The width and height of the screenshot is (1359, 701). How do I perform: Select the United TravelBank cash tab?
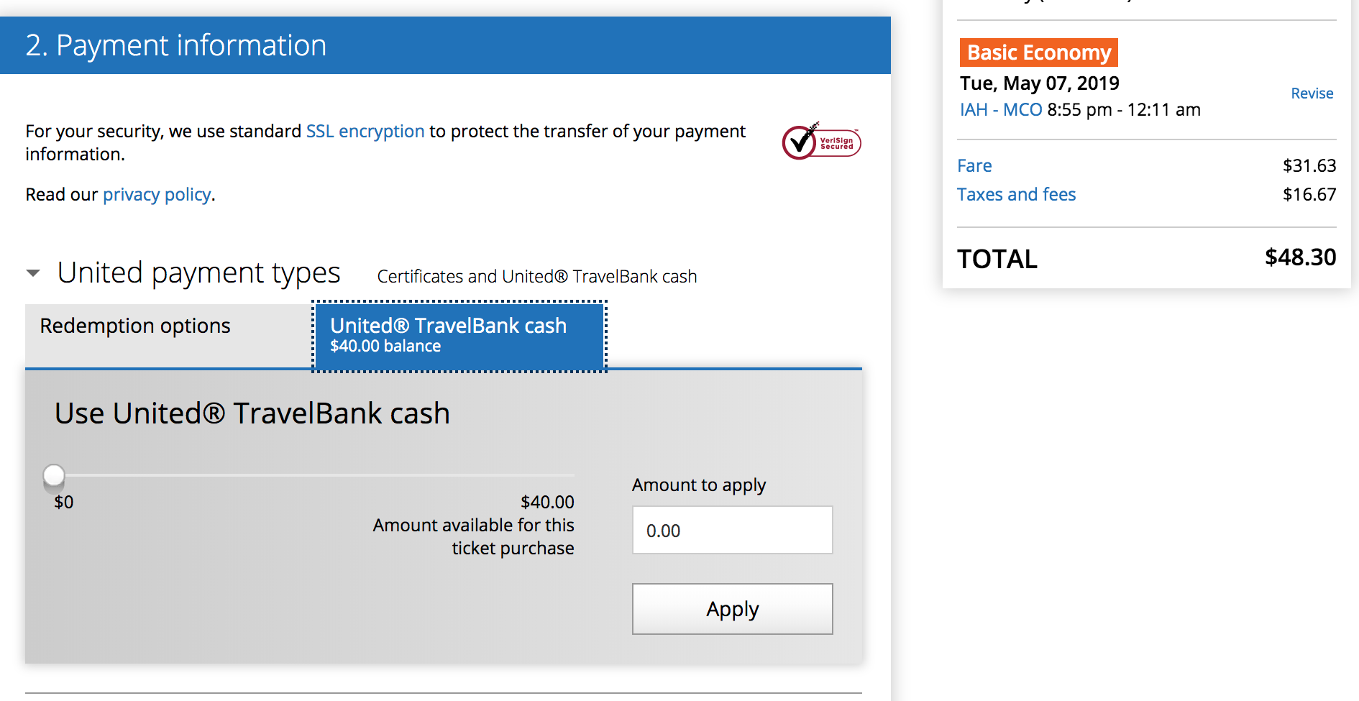click(x=459, y=336)
